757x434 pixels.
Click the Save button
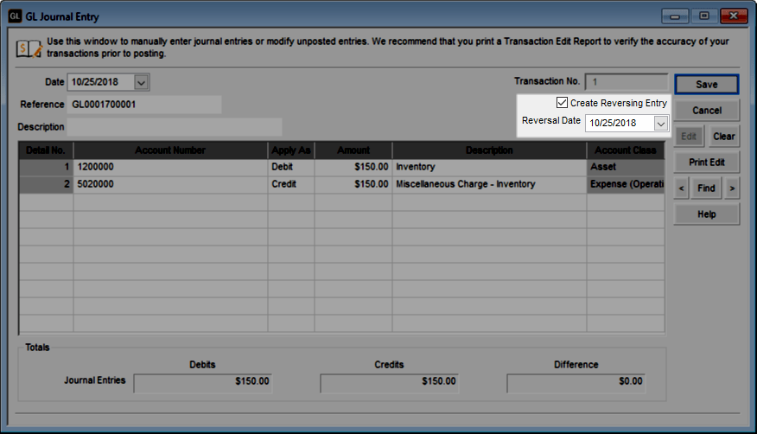point(706,85)
